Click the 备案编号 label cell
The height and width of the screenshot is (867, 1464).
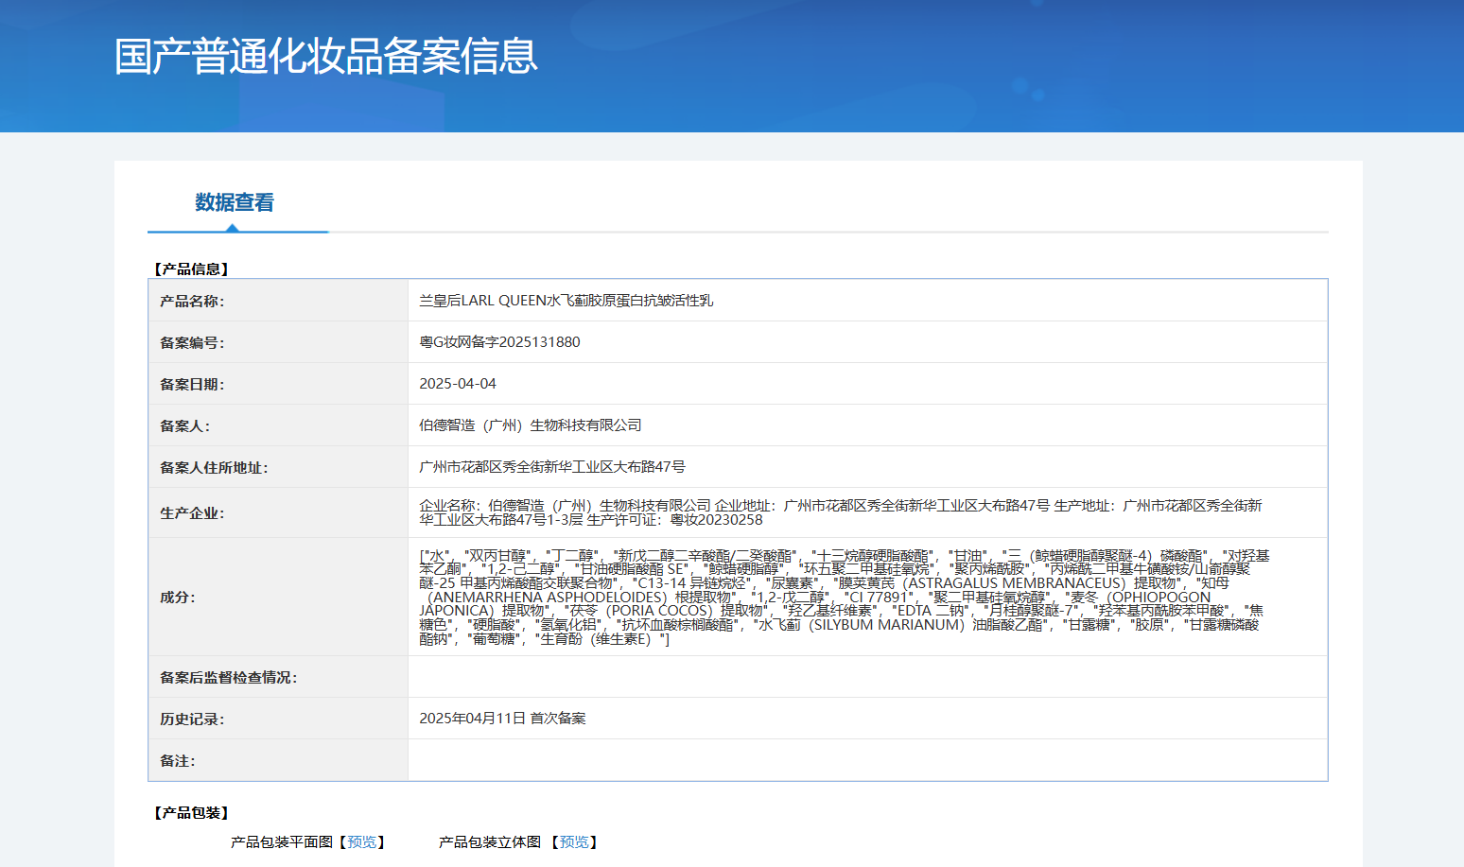pos(278,342)
